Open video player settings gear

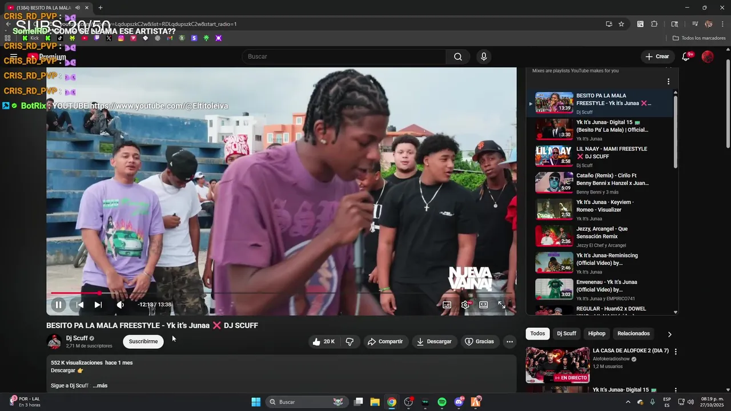(x=465, y=305)
